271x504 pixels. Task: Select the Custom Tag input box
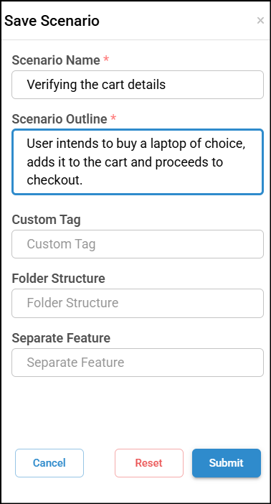(138, 244)
